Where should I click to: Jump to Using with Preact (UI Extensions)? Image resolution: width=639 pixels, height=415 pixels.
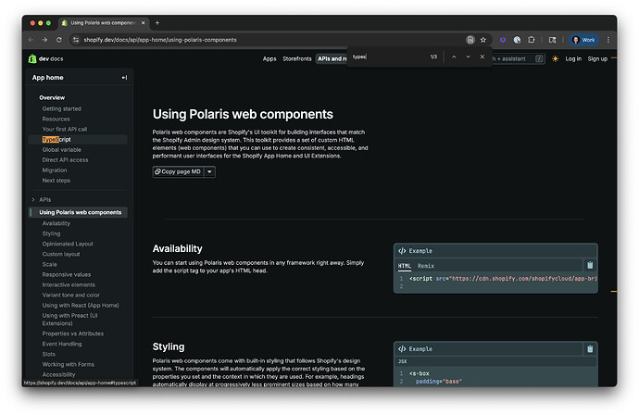pyautogui.click(x=69, y=320)
